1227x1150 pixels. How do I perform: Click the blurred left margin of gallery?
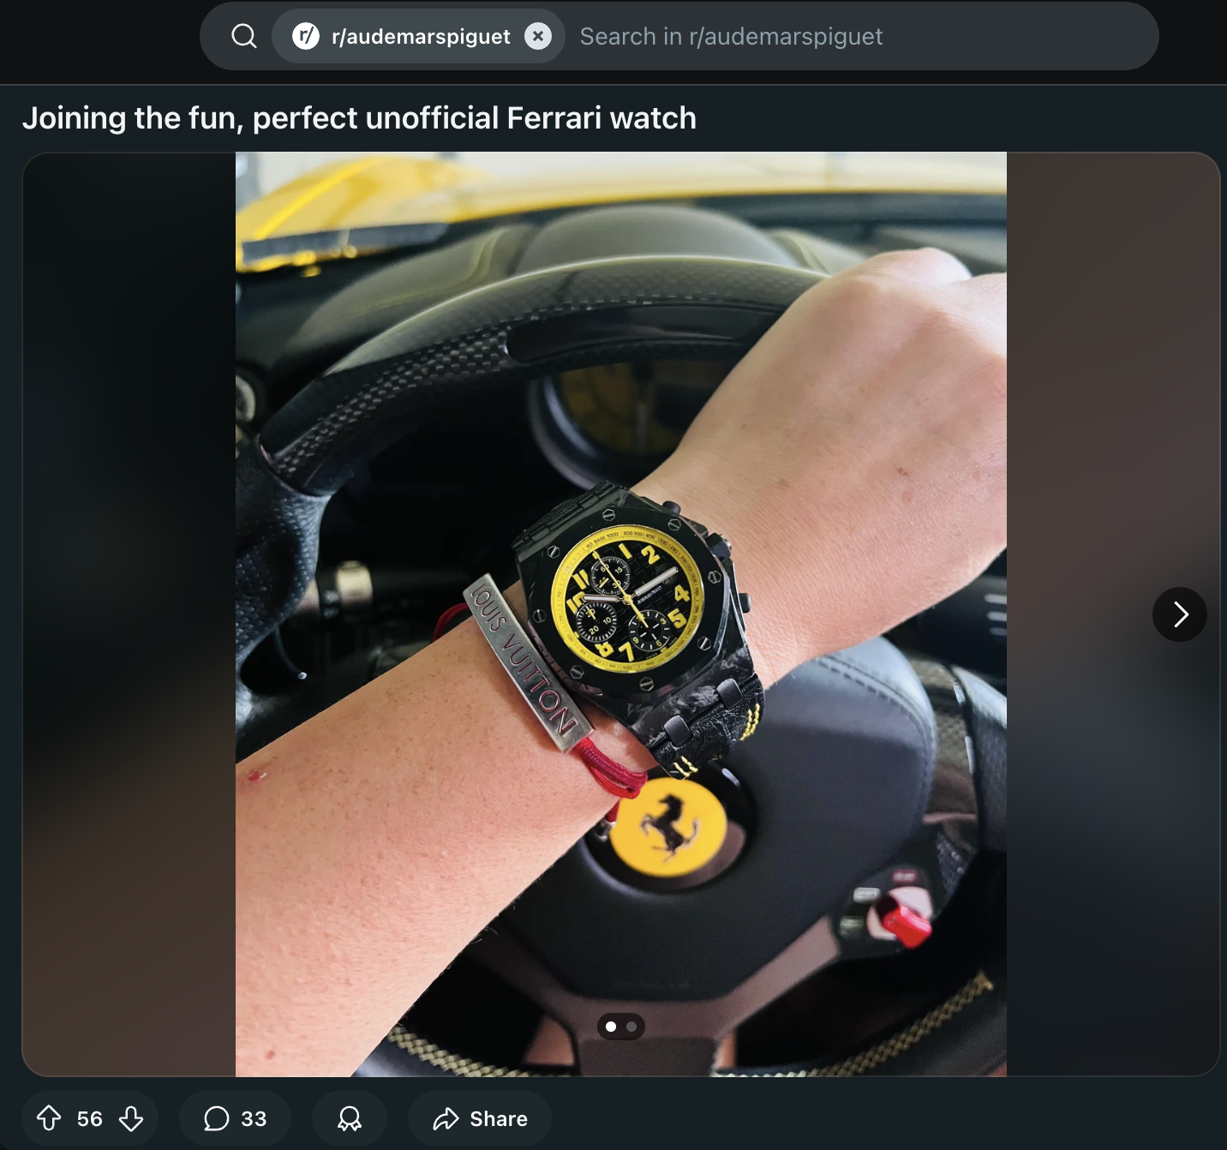click(129, 614)
